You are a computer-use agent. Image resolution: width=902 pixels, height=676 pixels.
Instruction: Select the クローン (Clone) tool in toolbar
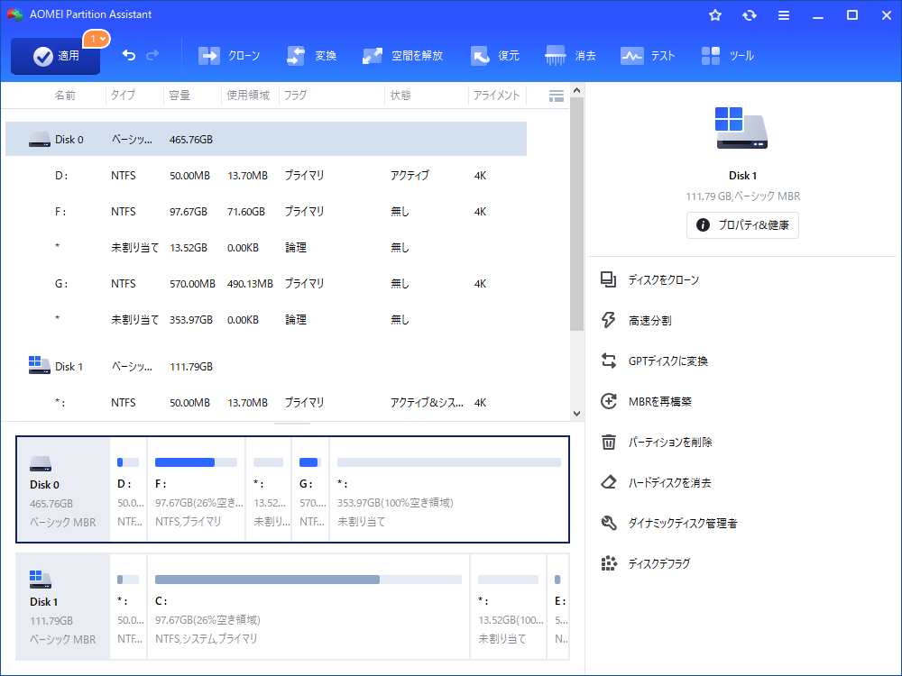pos(229,55)
